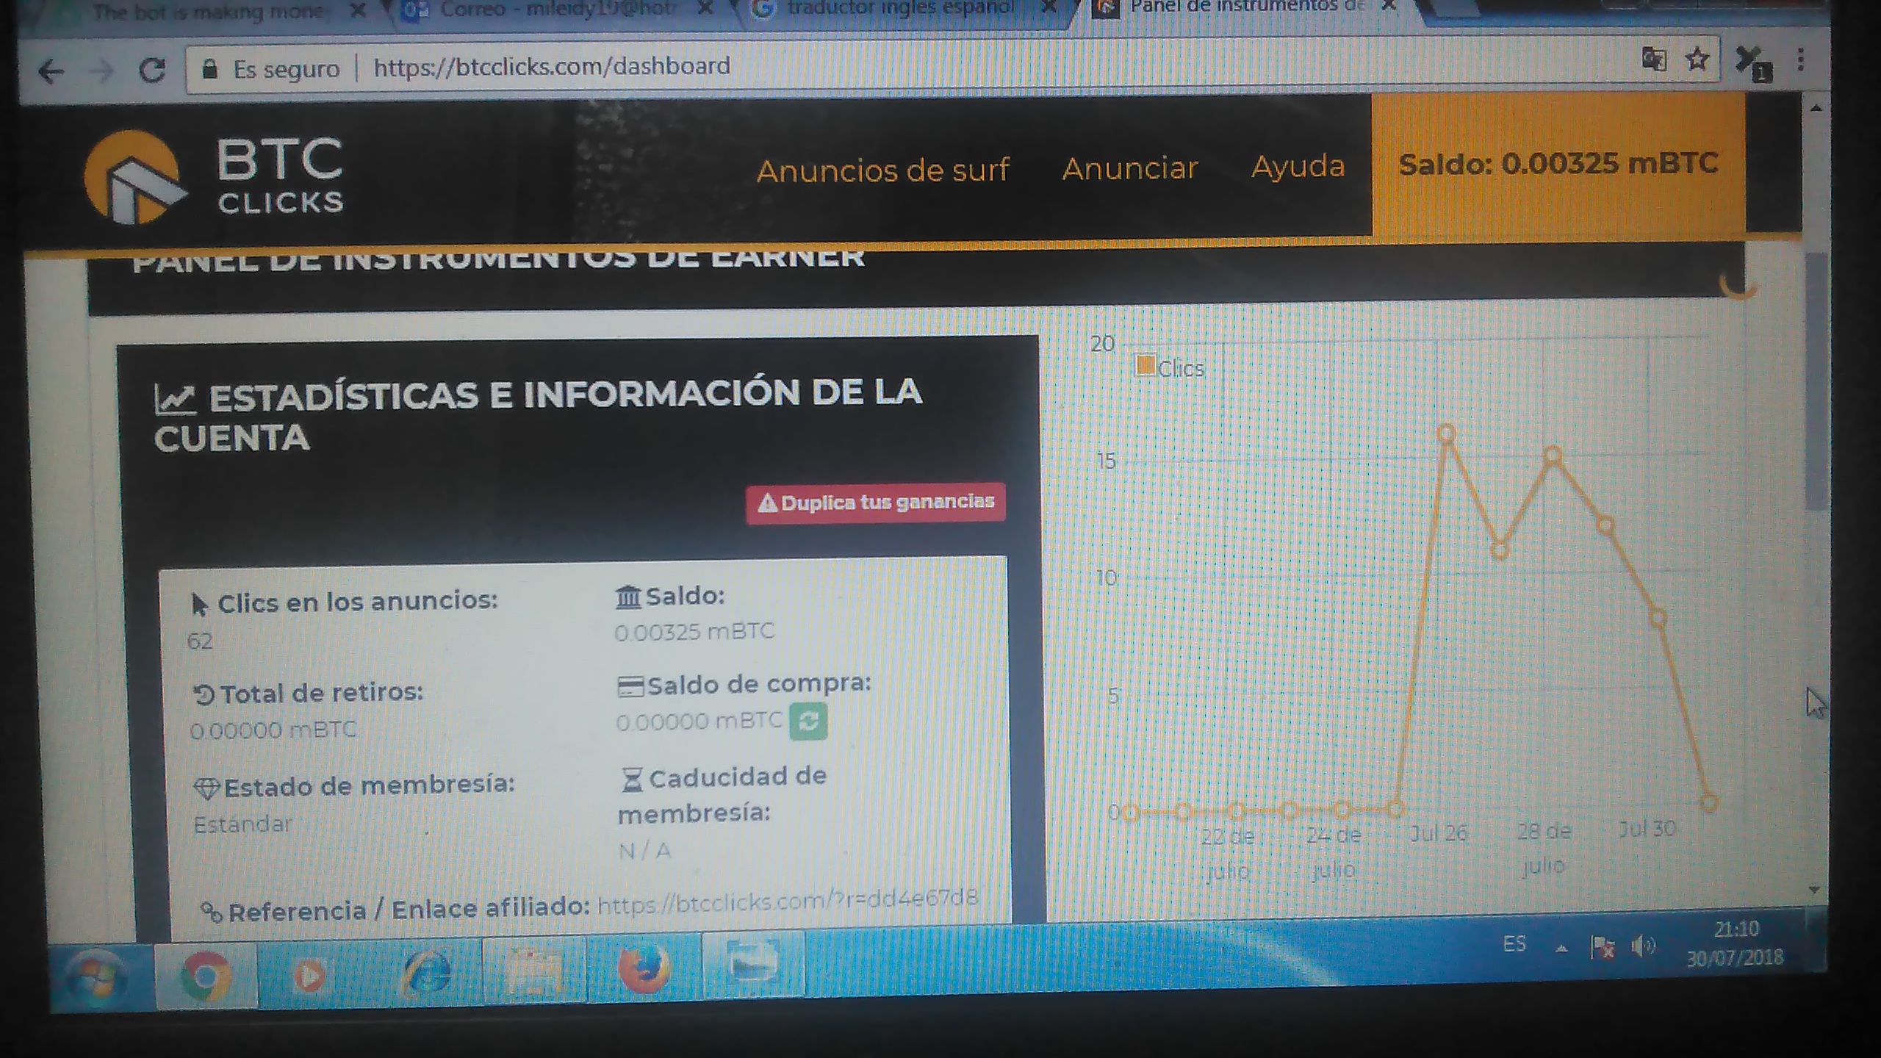The image size is (1881, 1058).
Task: Click the referral affiliate link URL
Action: (787, 901)
